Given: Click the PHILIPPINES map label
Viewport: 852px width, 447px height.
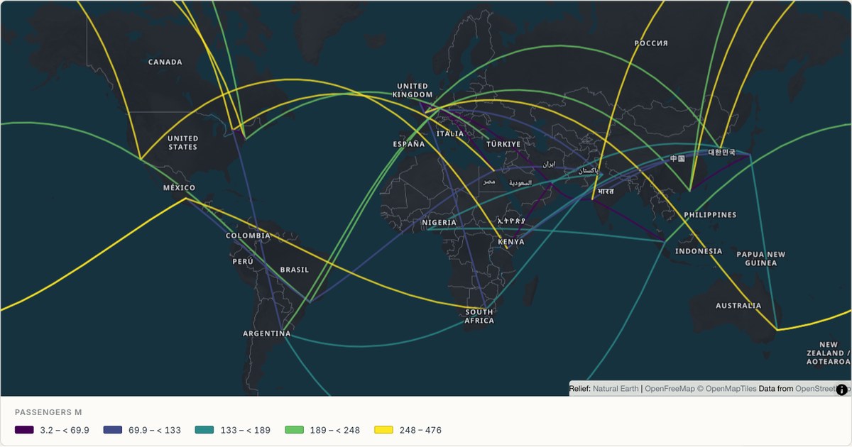Looking at the screenshot, I should [x=710, y=214].
